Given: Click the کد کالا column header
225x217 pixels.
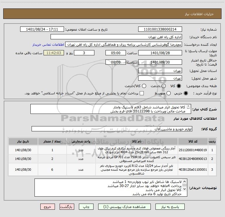Looking at the screenshot, I should click(x=193, y=141).
